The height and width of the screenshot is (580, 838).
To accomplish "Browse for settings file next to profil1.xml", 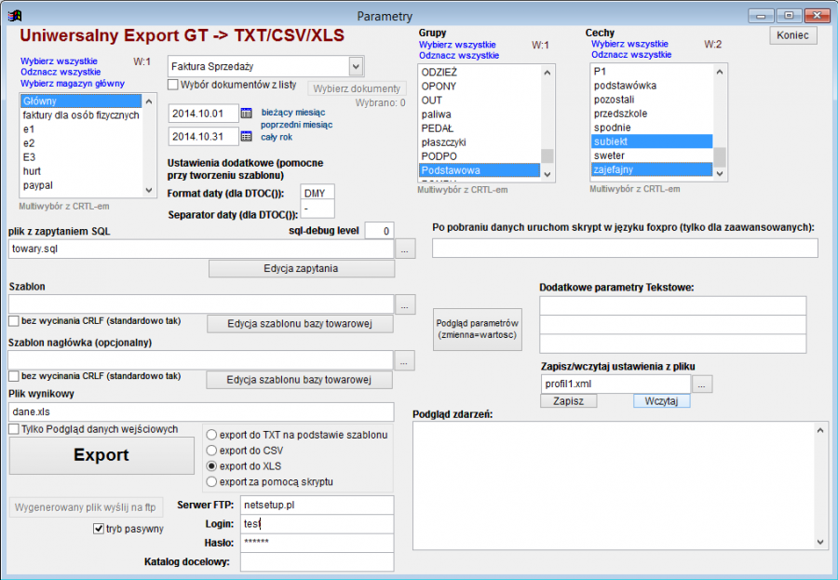I will click(702, 384).
